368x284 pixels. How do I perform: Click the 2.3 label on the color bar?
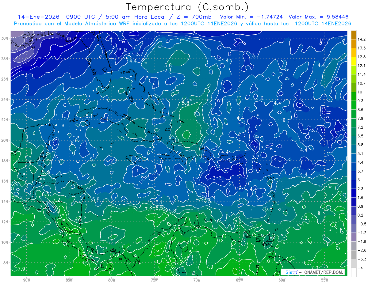point(361,189)
